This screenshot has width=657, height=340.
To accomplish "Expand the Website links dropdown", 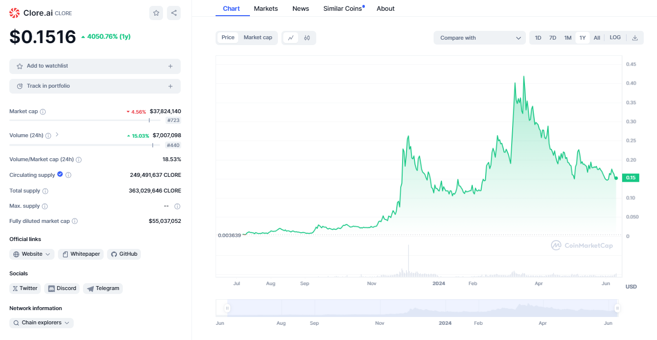I will tap(32, 254).
